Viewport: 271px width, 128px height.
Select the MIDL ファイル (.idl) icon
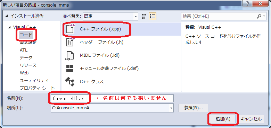tap(69, 55)
